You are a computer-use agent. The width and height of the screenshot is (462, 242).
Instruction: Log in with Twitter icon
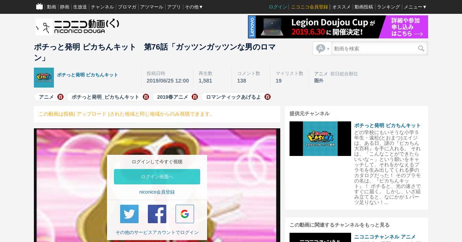tap(129, 214)
